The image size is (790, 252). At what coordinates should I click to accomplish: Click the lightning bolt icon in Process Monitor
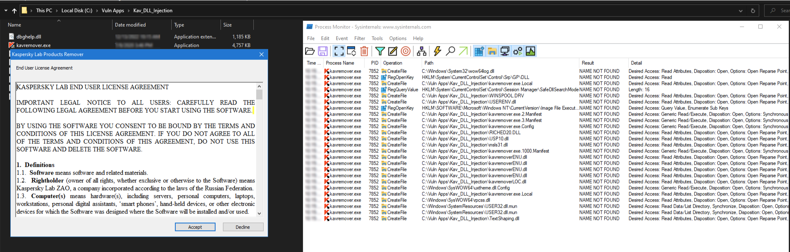point(437,51)
